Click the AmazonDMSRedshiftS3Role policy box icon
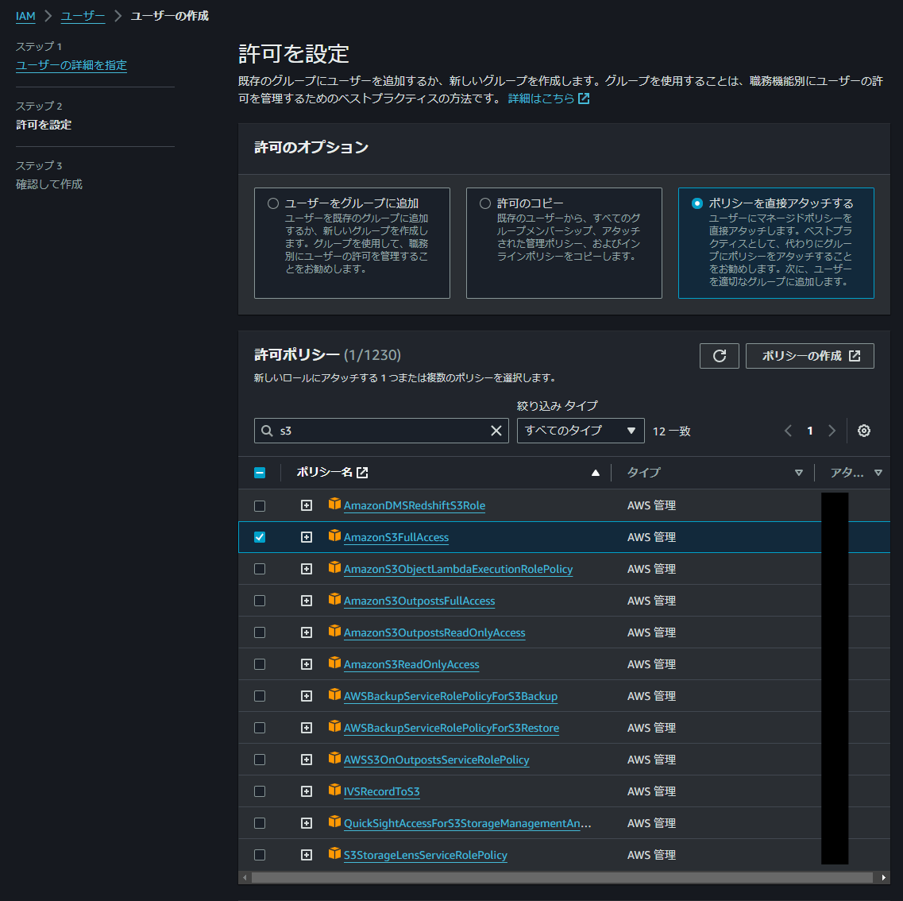Image resolution: width=903 pixels, height=901 pixels. click(x=334, y=504)
